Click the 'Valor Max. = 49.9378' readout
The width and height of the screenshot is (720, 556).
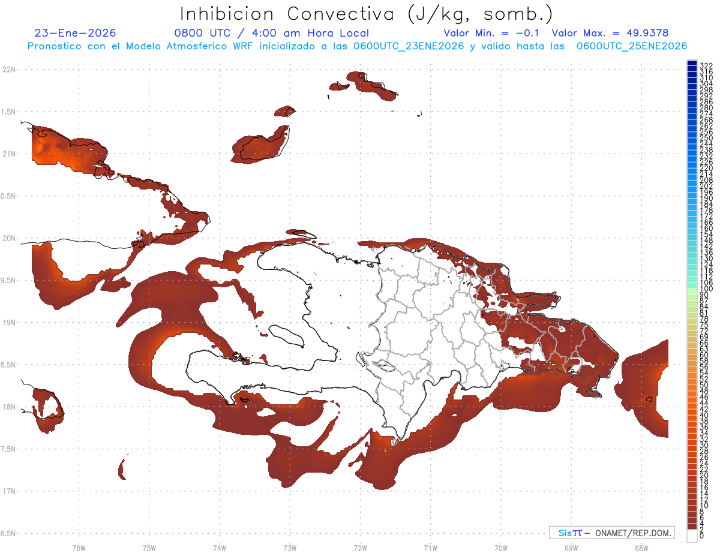[x=610, y=33]
